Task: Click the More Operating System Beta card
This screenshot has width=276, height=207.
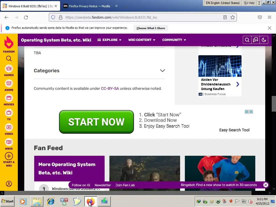Action: click(69, 168)
